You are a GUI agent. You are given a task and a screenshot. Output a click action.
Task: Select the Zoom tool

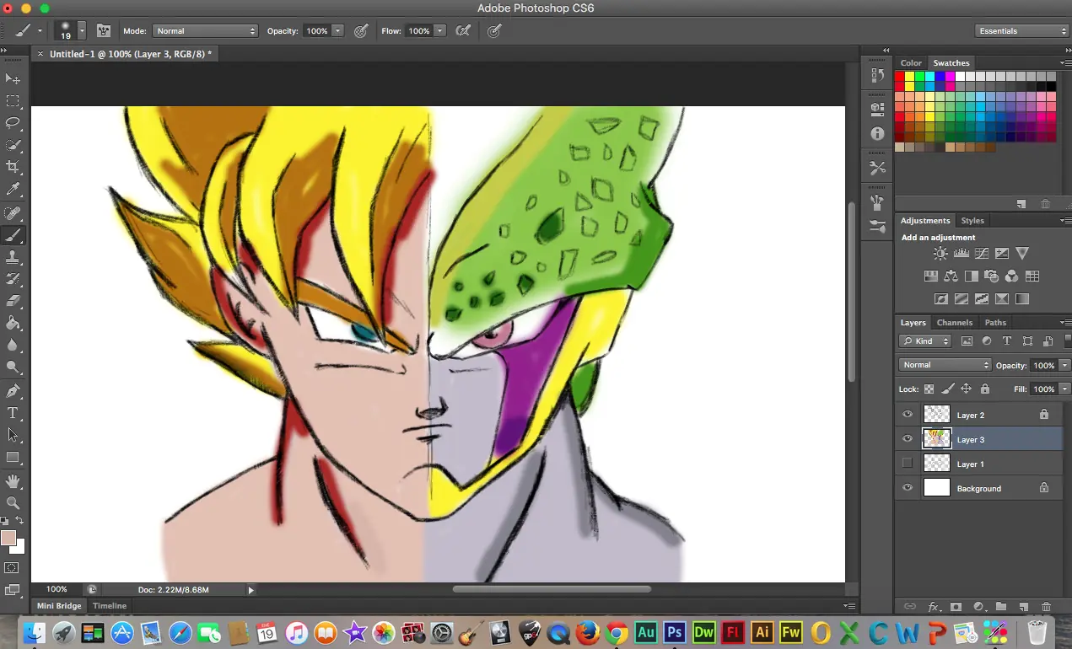(13, 503)
